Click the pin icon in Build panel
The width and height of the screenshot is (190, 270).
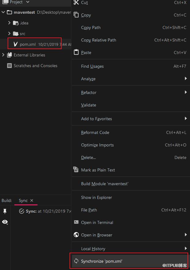pos(5,211)
